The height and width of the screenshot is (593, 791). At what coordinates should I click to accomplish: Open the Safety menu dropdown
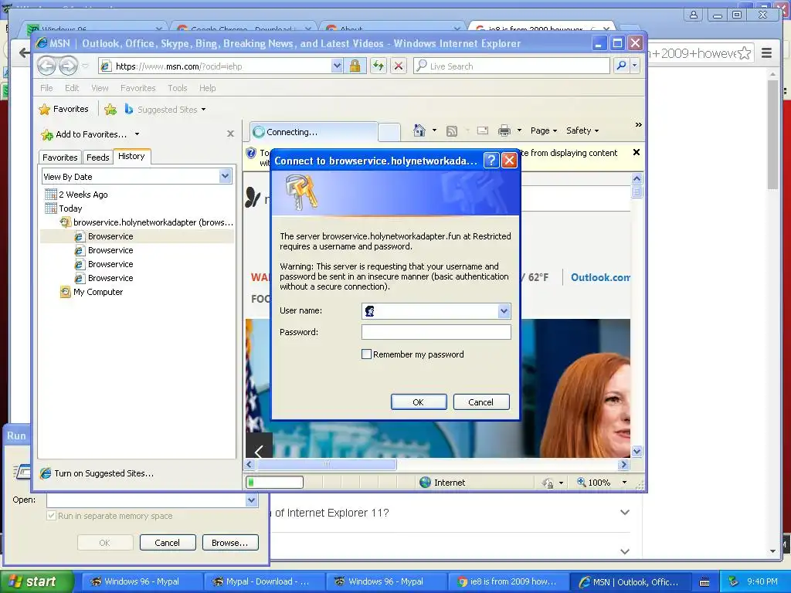582,130
